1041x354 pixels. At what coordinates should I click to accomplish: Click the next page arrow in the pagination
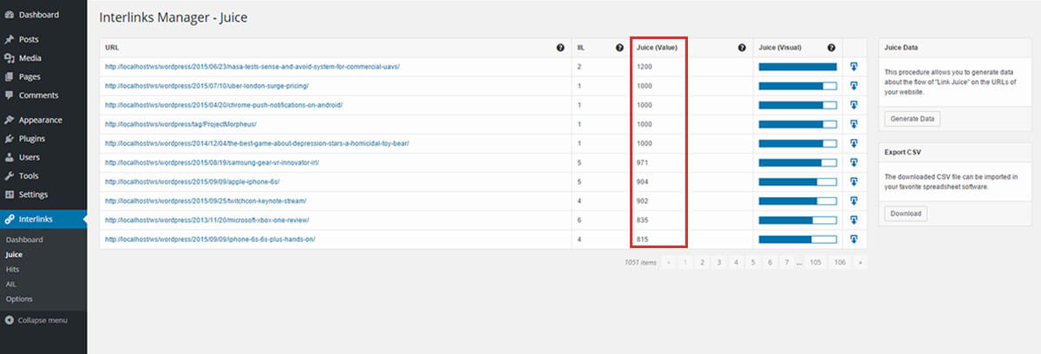860,261
